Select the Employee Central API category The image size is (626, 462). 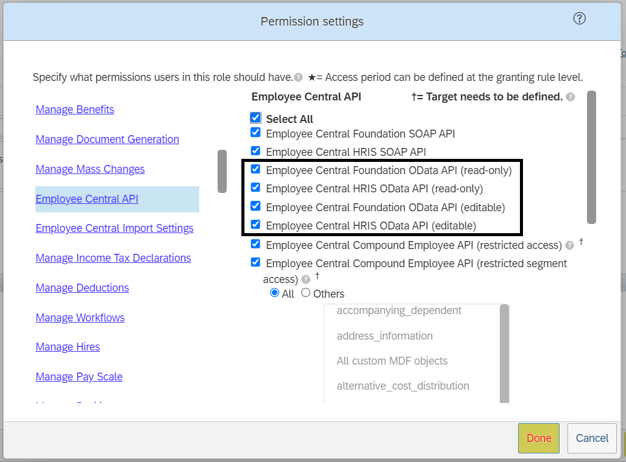(87, 199)
